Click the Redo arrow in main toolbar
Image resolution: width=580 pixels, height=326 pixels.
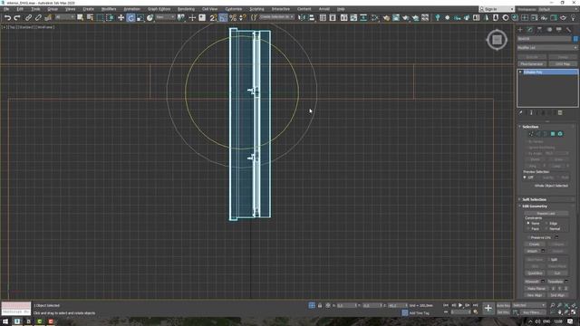pyautogui.click(x=17, y=17)
